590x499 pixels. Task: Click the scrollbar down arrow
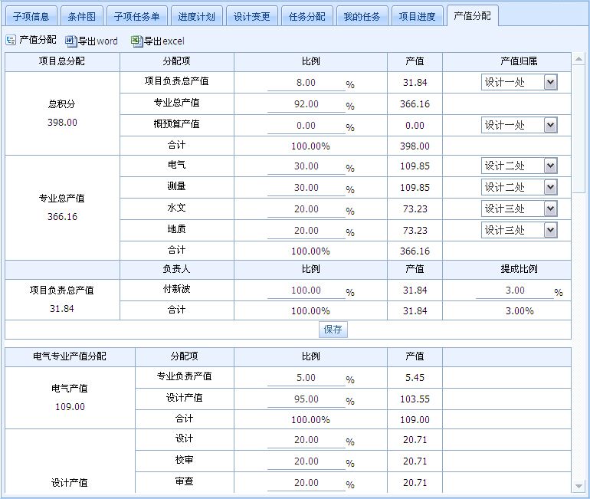point(579,487)
